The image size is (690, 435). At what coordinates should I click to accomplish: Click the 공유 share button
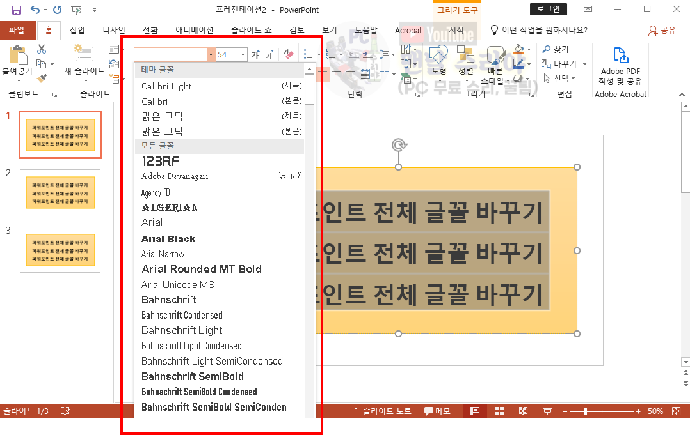[662, 30]
